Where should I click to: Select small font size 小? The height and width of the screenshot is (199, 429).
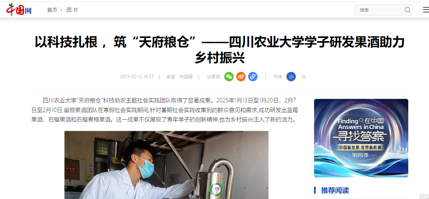click(291, 77)
